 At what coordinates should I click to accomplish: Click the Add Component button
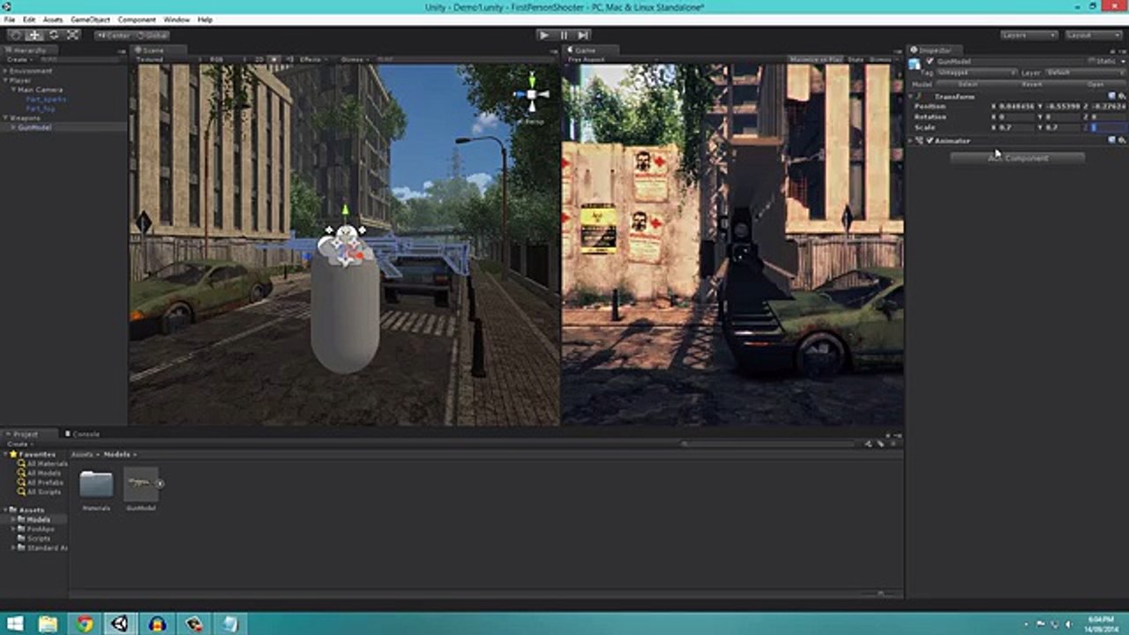point(1018,158)
